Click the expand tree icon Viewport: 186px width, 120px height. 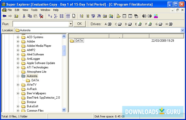tap(82, 16)
